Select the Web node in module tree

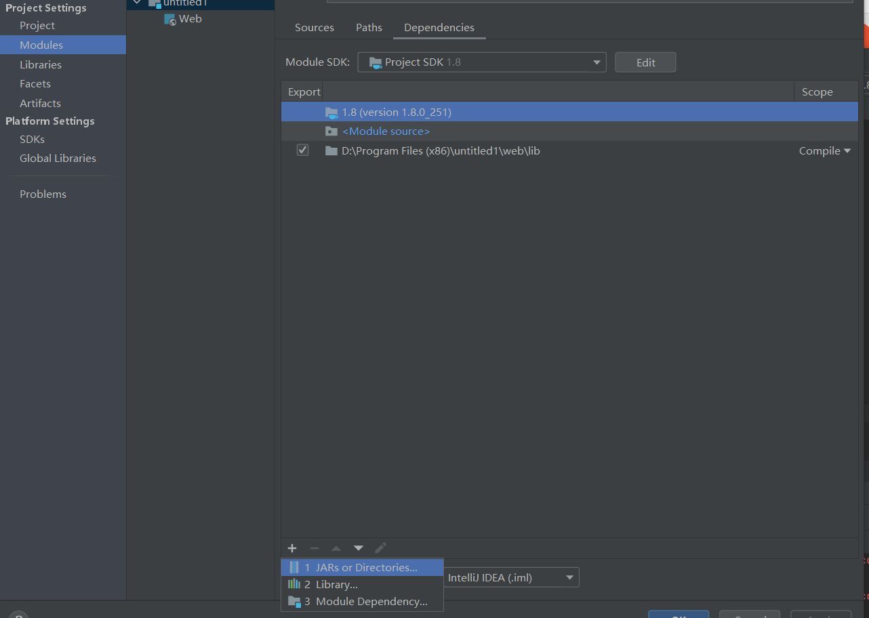(190, 19)
